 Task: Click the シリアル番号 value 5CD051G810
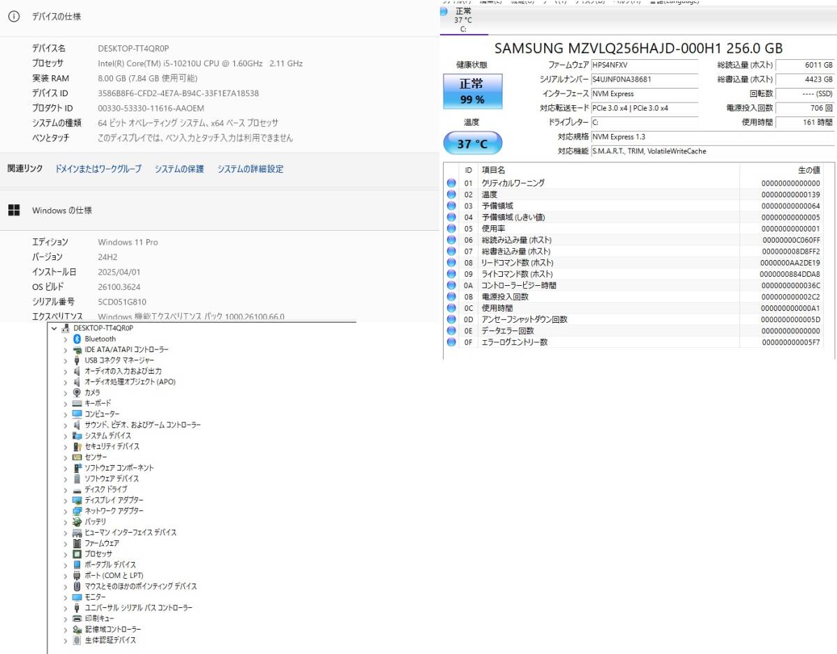coord(122,301)
